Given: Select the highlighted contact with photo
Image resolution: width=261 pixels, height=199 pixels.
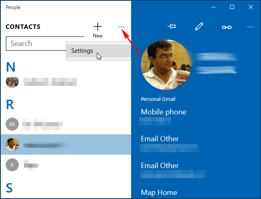Looking at the screenshot, I should click(x=66, y=144).
